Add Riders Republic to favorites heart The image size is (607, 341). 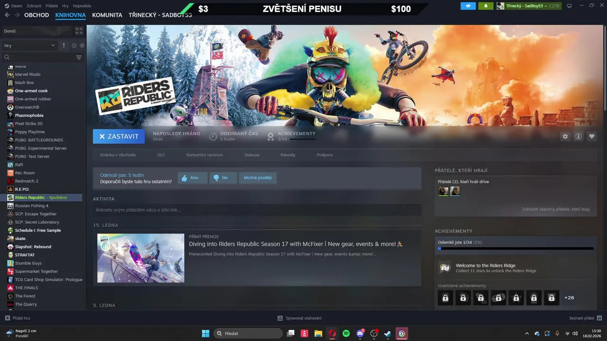point(592,136)
